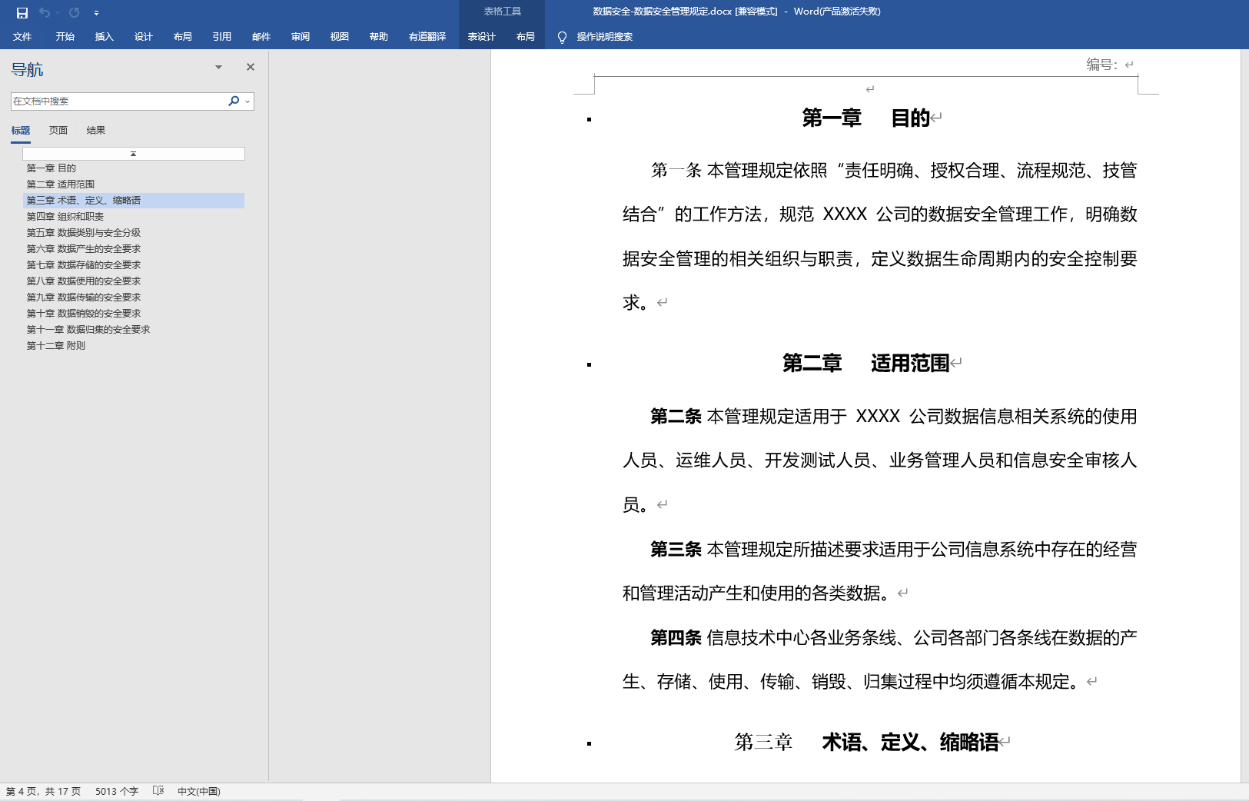Viewport: 1249px width, 801px height.
Task: Click the jump-to-top bar in headings list
Action: click(x=134, y=154)
